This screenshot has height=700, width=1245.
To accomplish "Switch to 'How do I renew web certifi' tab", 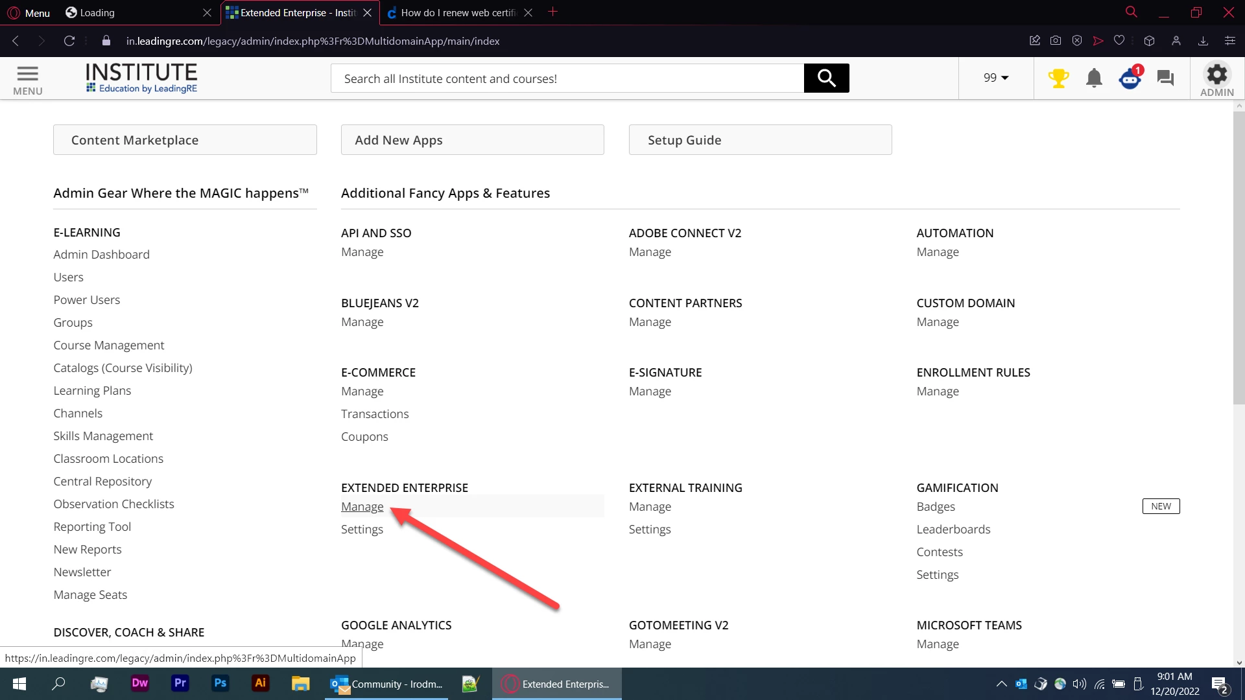I will point(457,13).
